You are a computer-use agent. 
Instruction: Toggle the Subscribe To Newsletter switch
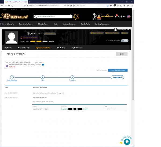[125, 41]
